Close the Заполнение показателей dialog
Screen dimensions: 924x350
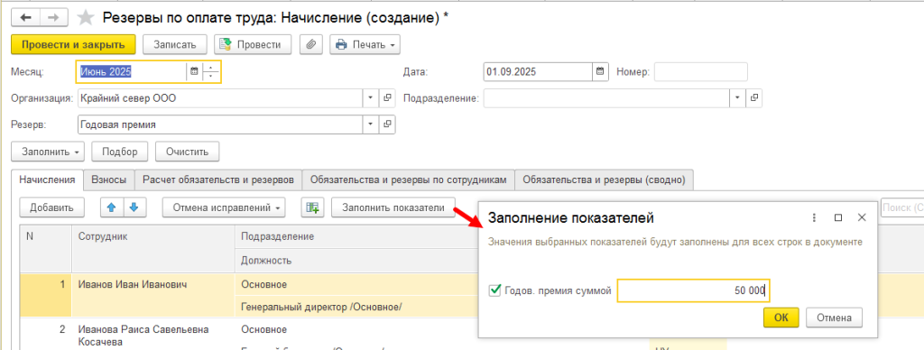click(862, 217)
